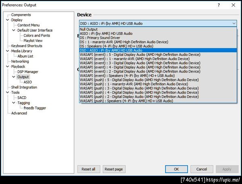
Task: Open Colors and Fonts page
Action: 37,35
